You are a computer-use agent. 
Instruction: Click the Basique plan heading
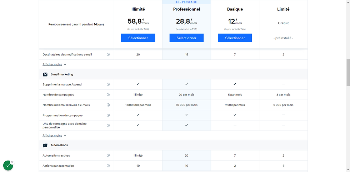click(x=235, y=9)
